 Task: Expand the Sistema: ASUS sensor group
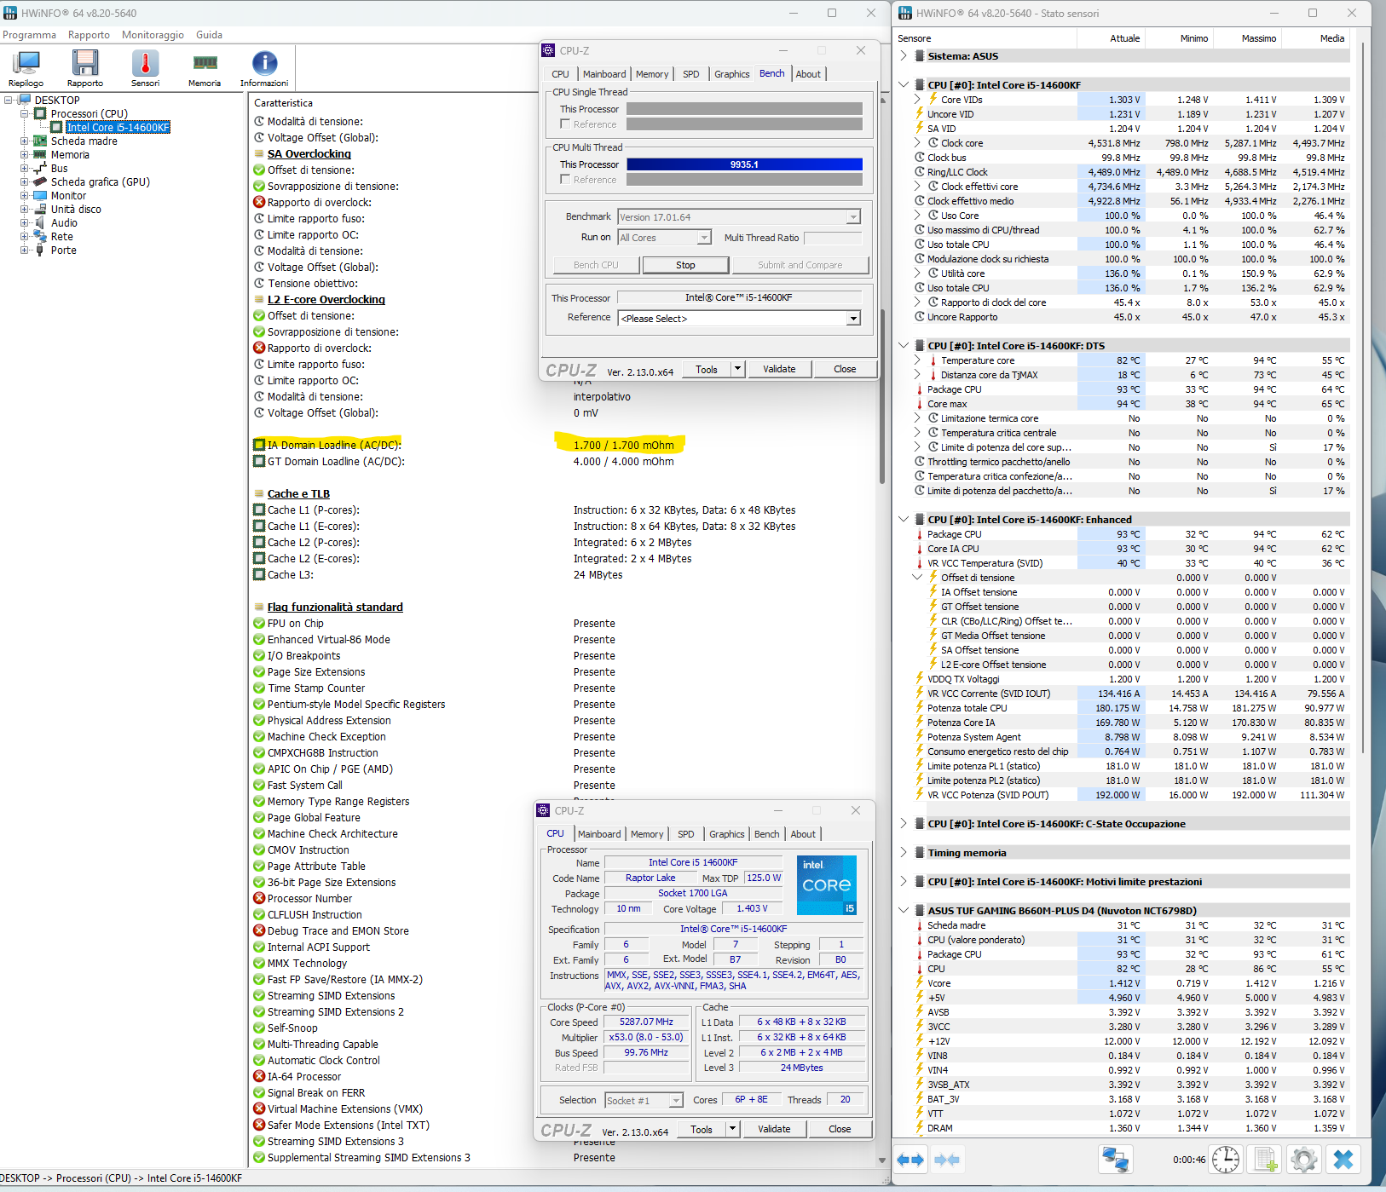(904, 56)
